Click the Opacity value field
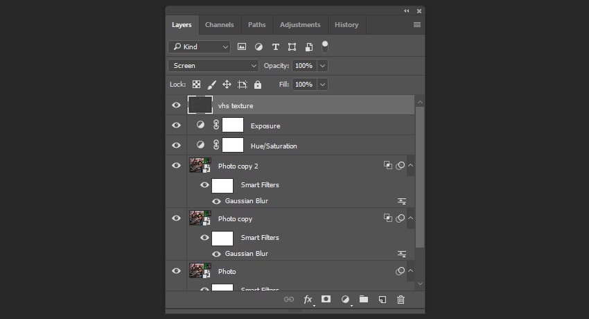The width and height of the screenshot is (589, 319). [304, 66]
